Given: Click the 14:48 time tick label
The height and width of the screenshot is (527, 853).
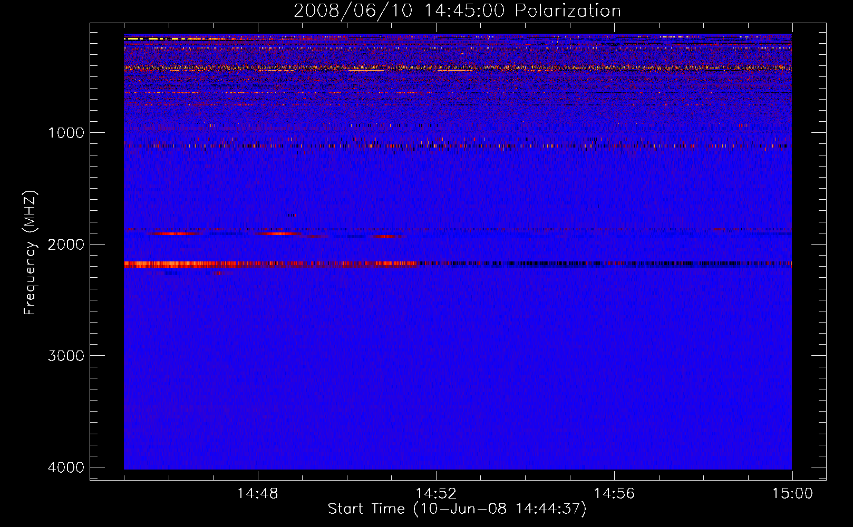Looking at the screenshot, I should click(257, 494).
